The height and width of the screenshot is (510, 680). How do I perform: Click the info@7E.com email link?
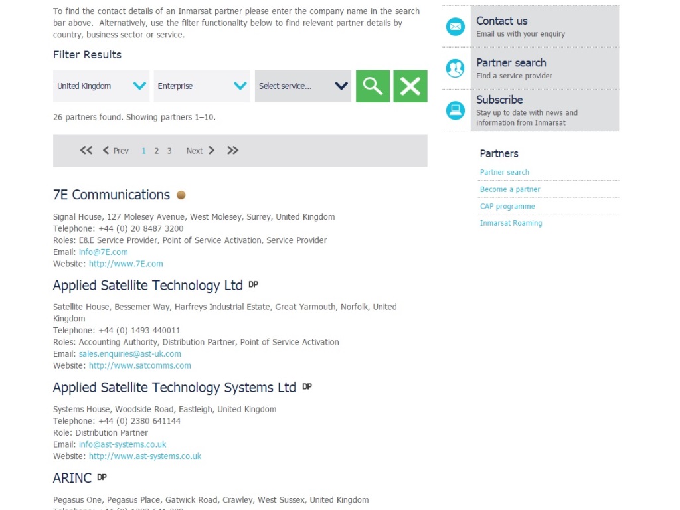click(x=104, y=252)
